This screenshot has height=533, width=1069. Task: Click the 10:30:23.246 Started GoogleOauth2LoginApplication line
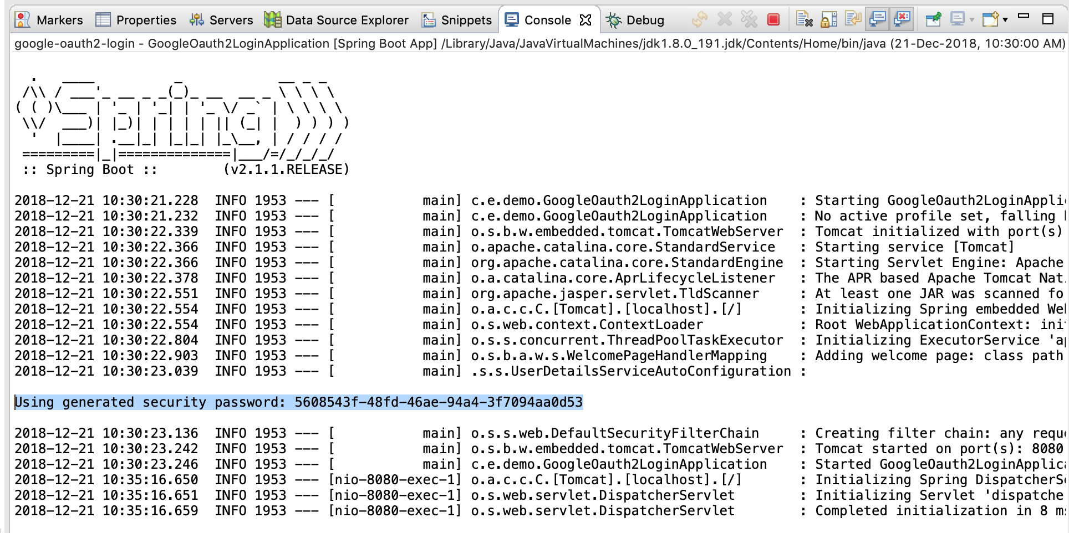tap(539, 464)
